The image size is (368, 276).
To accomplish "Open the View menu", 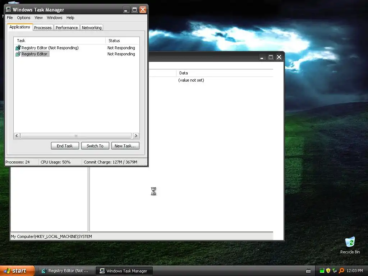I will tap(38, 18).
